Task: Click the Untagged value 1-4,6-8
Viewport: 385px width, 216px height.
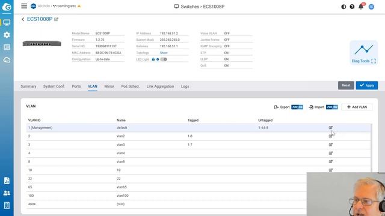Action: (263, 128)
